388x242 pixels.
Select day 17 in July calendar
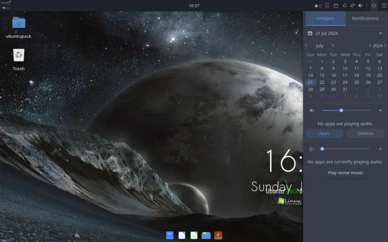click(345, 76)
